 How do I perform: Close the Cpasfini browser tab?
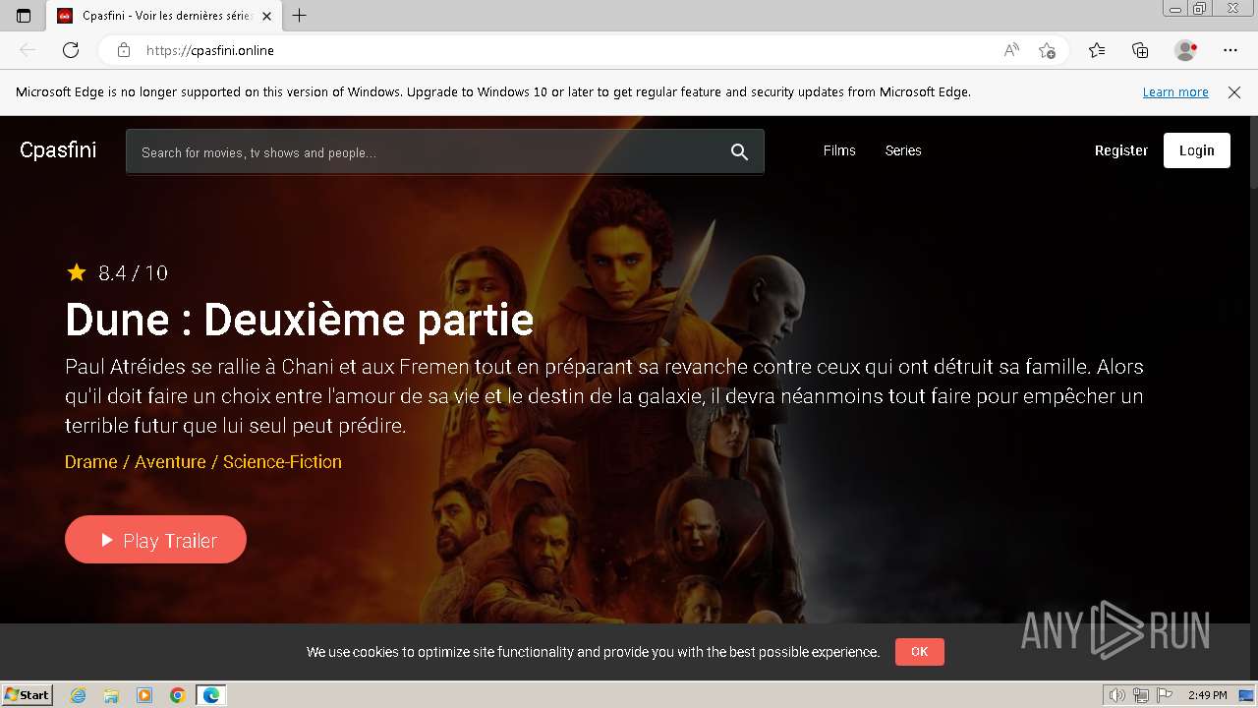click(x=266, y=16)
